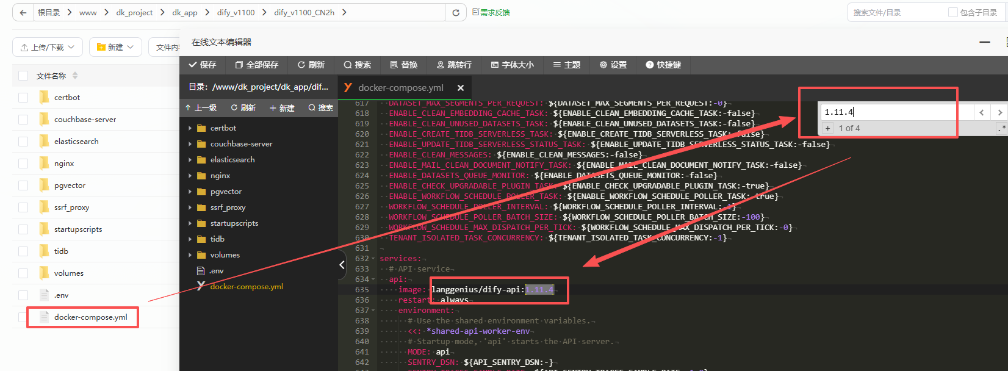Click the Save checkmark icon in editor toolbar

(193, 65)
